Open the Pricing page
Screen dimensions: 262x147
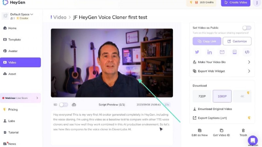tap(10, 110)
